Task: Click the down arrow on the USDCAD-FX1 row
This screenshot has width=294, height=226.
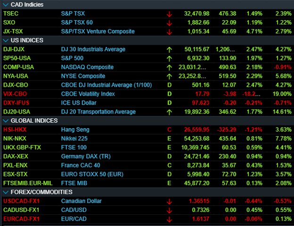Action: coord(169,202)
